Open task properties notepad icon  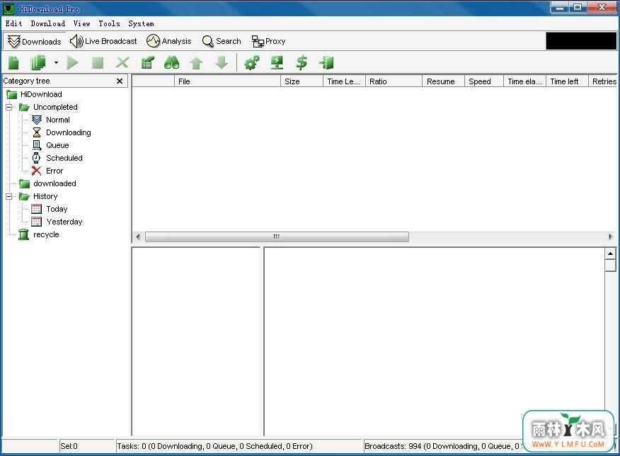(x=147, y=62)
